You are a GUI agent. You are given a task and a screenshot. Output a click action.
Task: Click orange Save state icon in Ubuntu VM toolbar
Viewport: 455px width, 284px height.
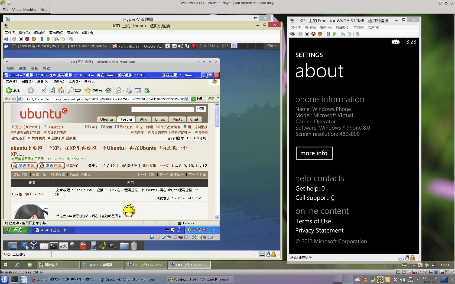(x=34, y=39)
